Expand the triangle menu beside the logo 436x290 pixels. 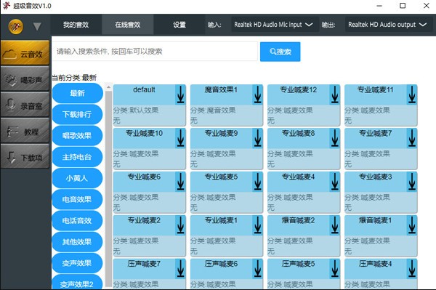(x=37, y=27)
